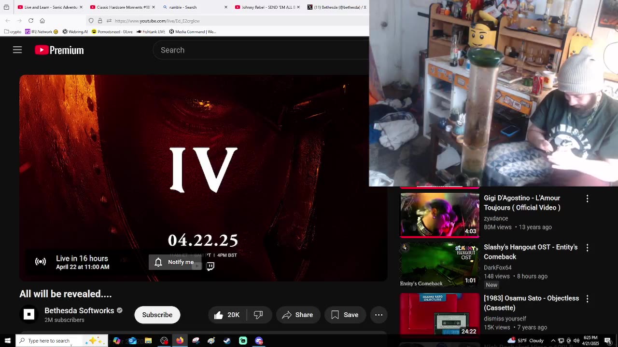Go to the browser home page
Viewport: 618px width, 347px height.
tap(42, 21)
